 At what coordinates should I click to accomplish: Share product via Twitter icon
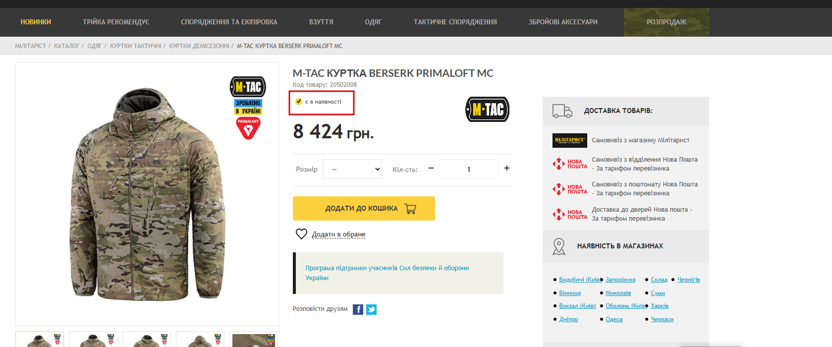371,309
